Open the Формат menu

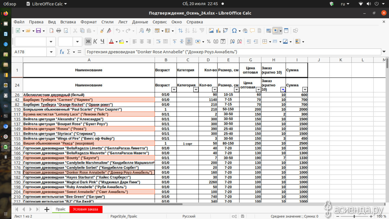pyautogui.click(x=88, y=22)
